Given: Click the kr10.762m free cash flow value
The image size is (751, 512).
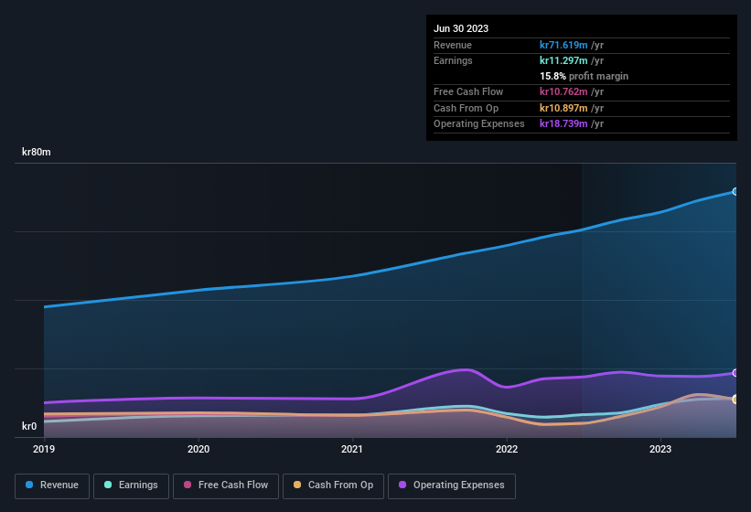Looking at the screenshot, I should (x=563, y=91).
